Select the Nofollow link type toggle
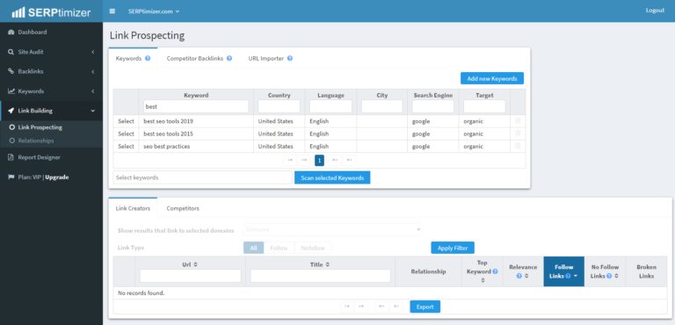The width and height of the screenshot is (675, 325). pos(313,248)
